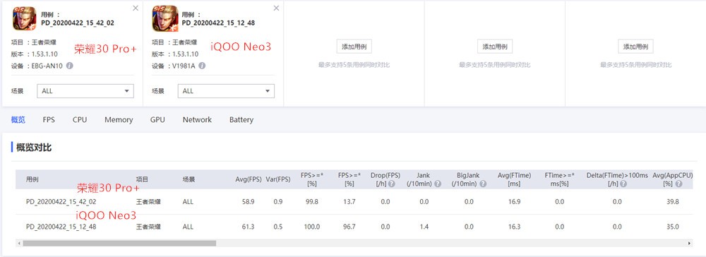Click 添加用例 in the fifth card

pos(636,47)
